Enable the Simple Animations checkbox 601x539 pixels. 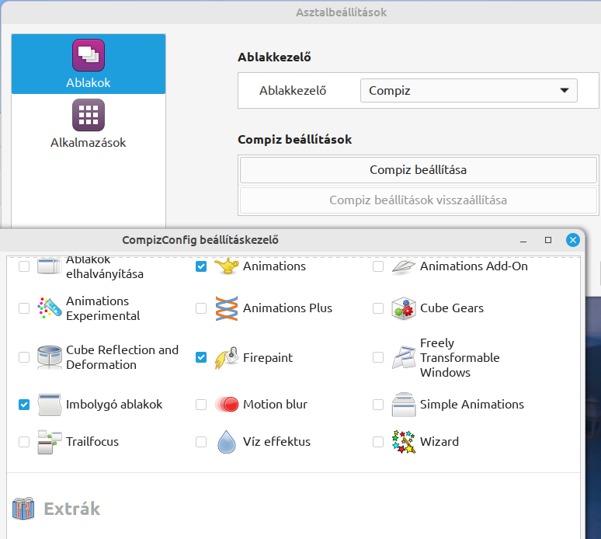378,405
